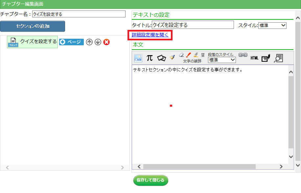Viewport: 301px width, 193px height.
Task: Click the paintbrush format icon
Action: point(172,57)
